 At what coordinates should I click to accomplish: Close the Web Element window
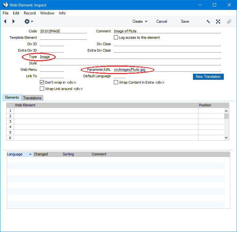tap(229, 5)
